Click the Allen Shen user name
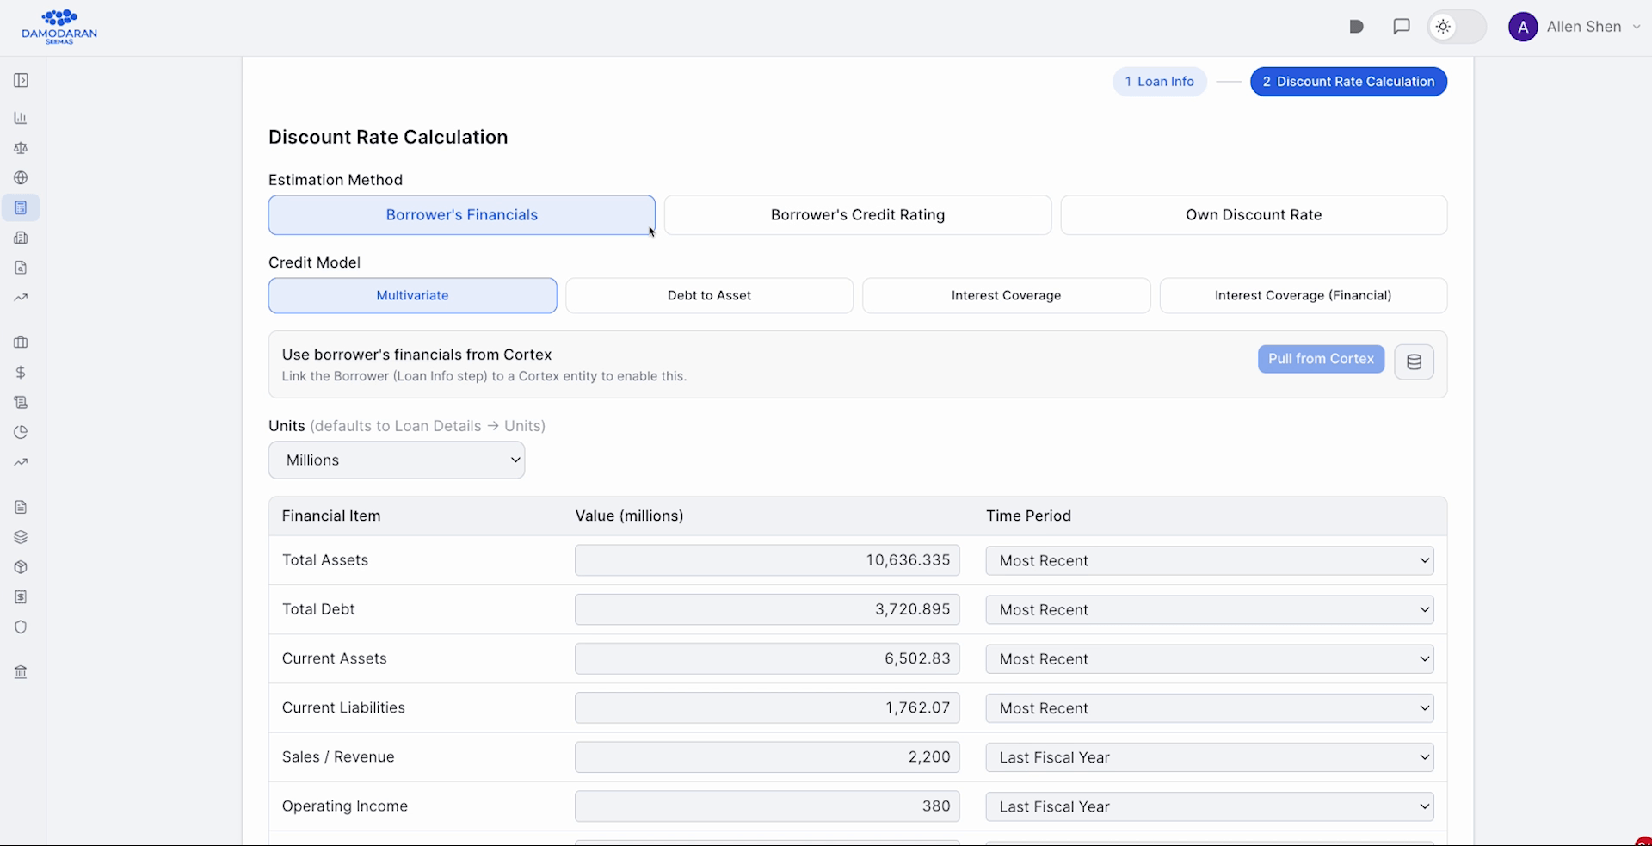This screenshot has width=1652, height=846. pyautogui.click(x=1584, y=27)
